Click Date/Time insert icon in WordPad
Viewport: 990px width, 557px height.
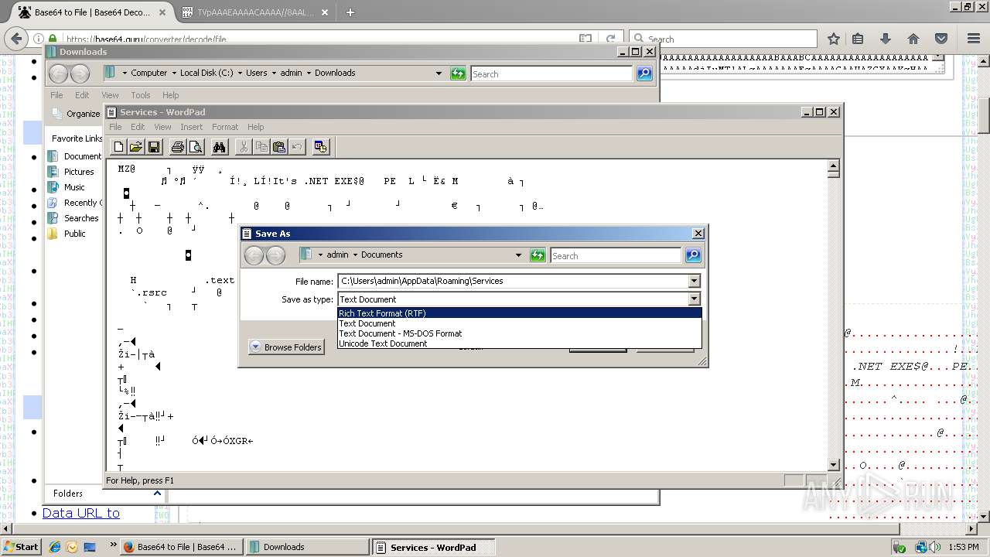[321, 147]
